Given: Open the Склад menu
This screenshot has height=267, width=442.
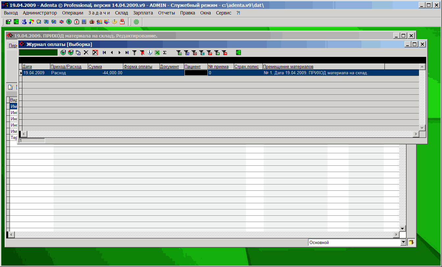Looking at the screenshot, I should [121, 13].
